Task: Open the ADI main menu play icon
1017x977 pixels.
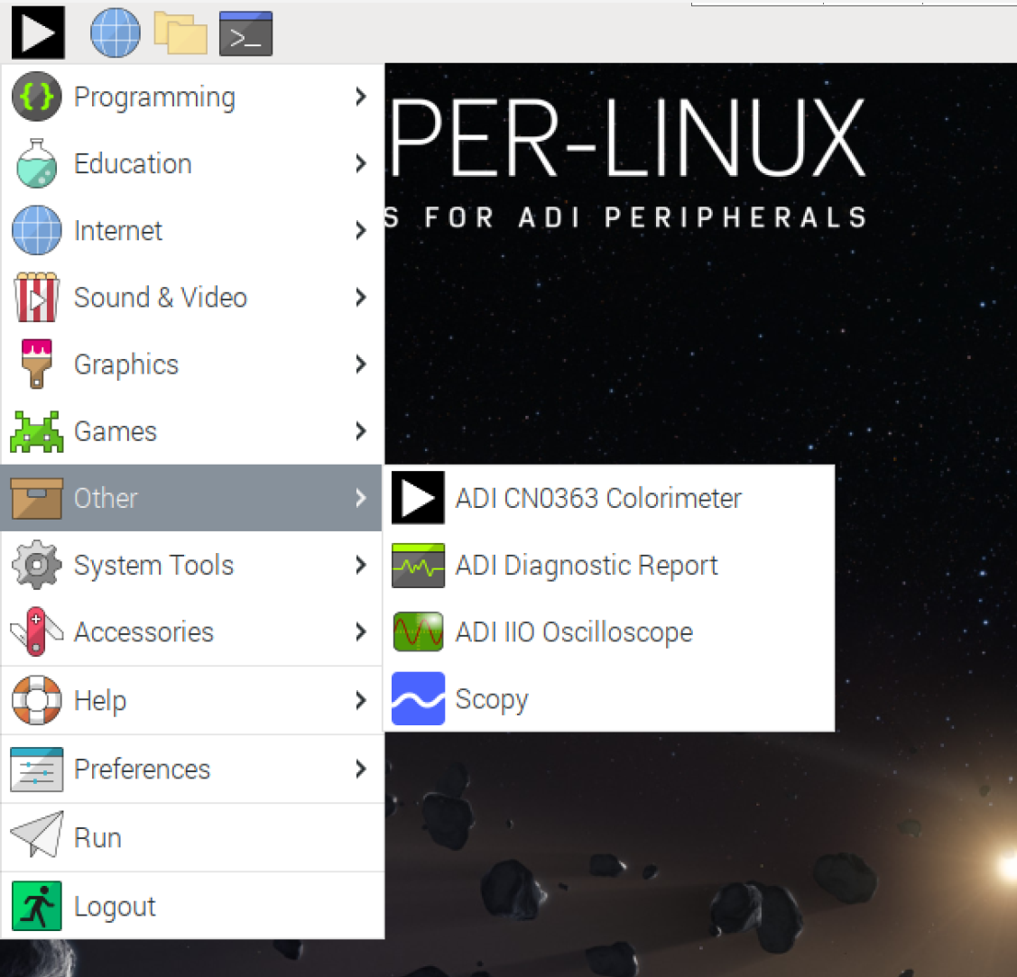Action: point(38,32)
